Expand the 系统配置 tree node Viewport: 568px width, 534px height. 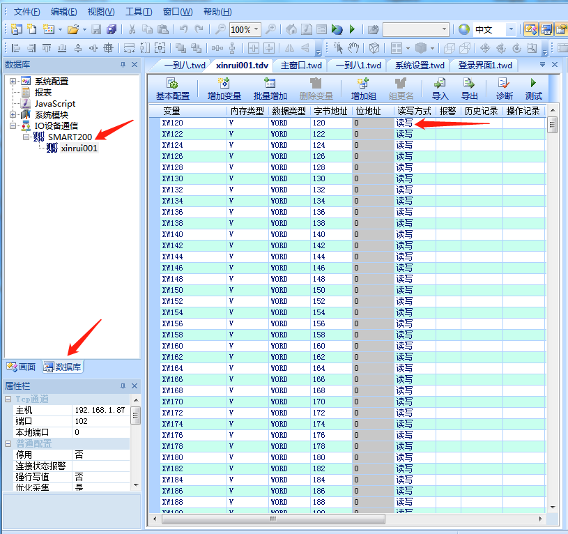click(13, 82)
